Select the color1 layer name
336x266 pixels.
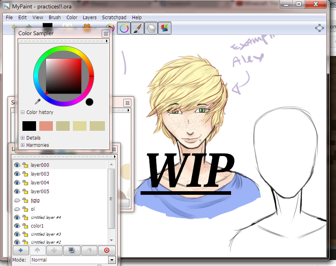tap(37, 226)
